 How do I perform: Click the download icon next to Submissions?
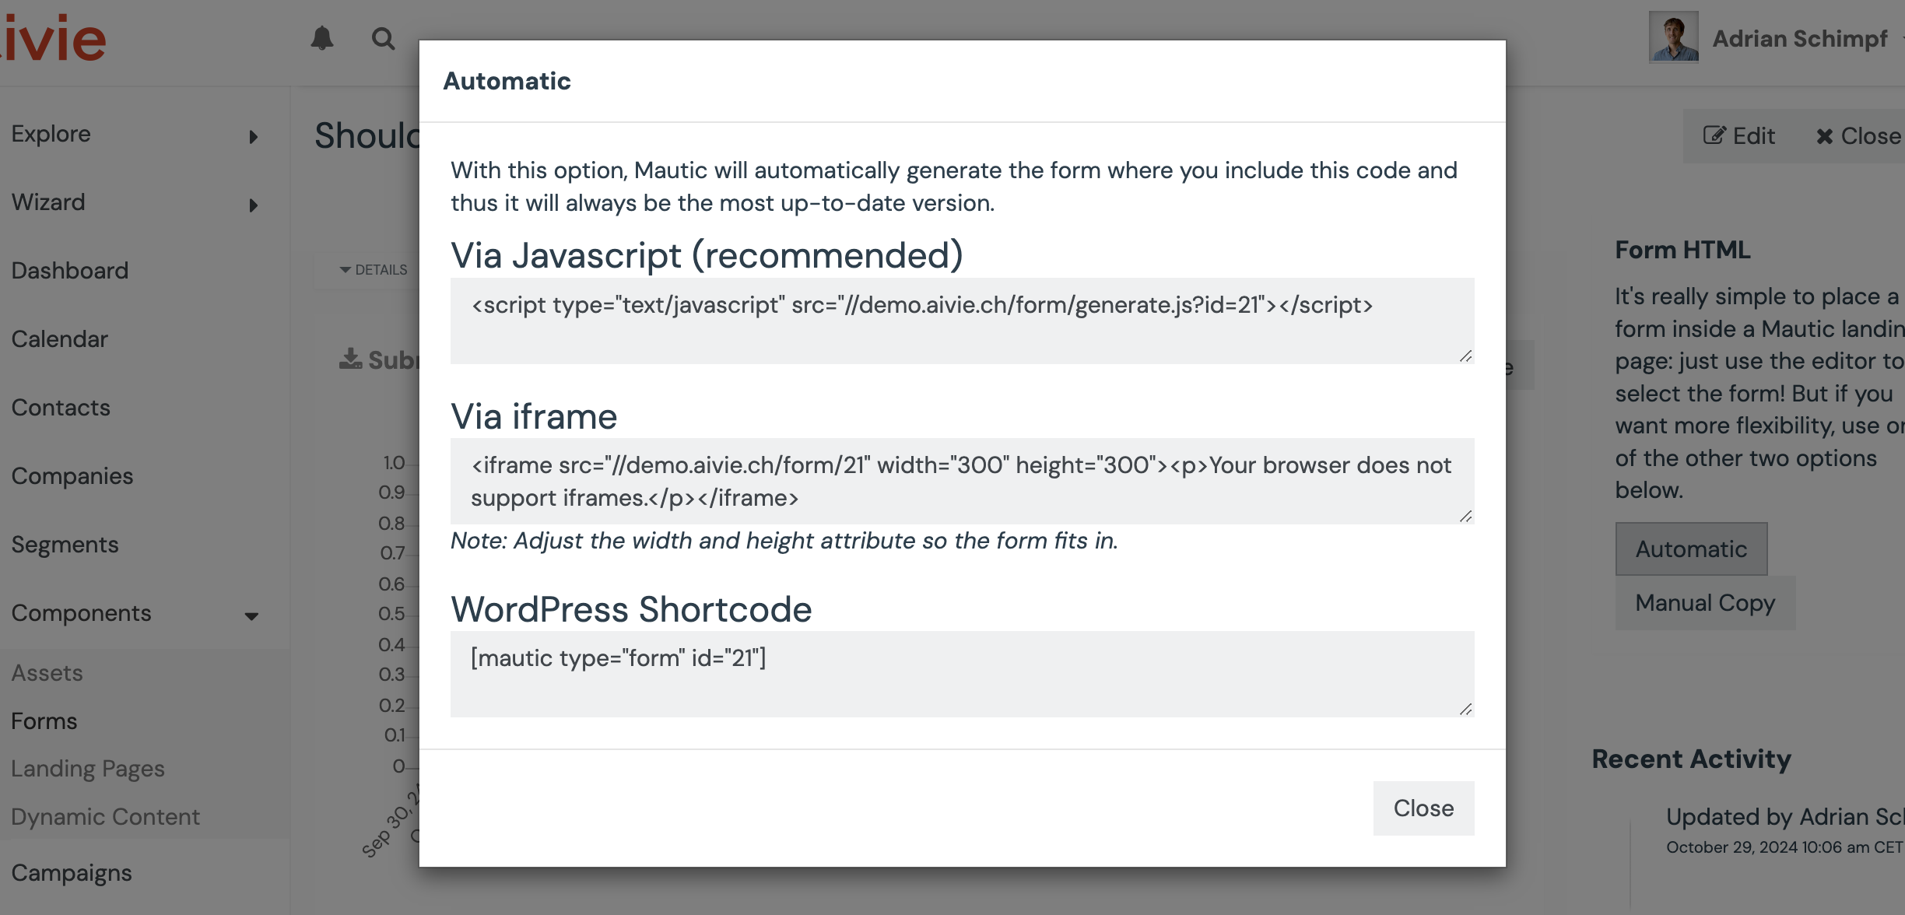[x=350, y=359]
